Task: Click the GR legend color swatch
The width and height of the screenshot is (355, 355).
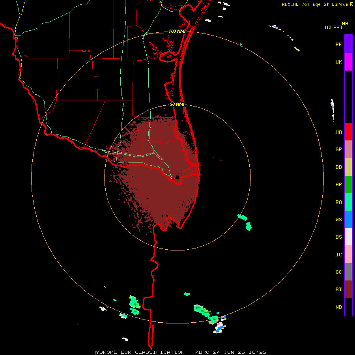Action: tap(348, 149)
